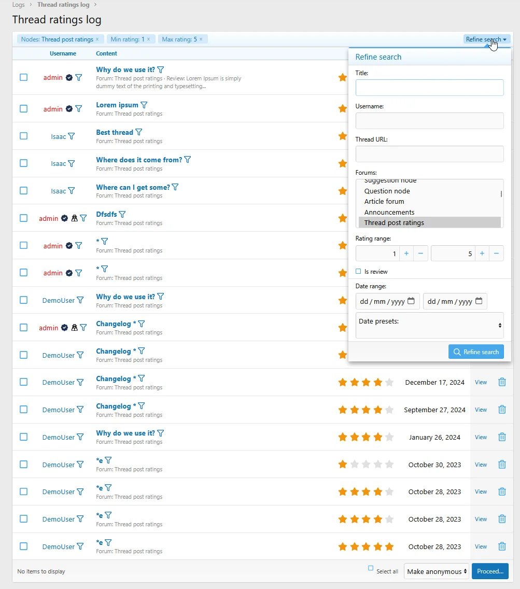The image size is (520, 589).
Task: Click the blue Refine search submit button
Action: coord(475,352)
